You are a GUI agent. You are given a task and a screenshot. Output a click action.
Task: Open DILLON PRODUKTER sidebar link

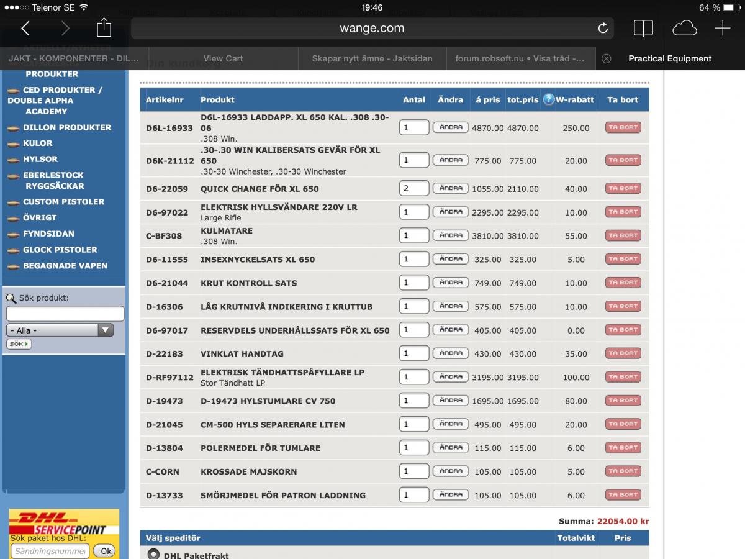tap(67, 127)
